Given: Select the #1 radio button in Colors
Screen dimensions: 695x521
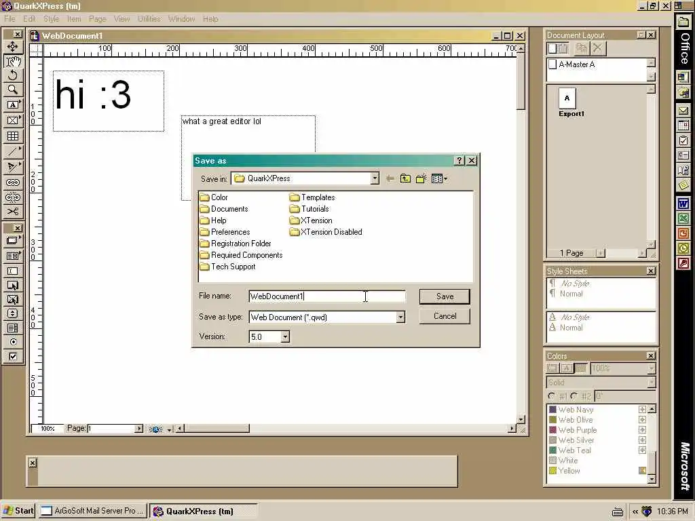Looking at the screenshot, I should pos(551,396).
